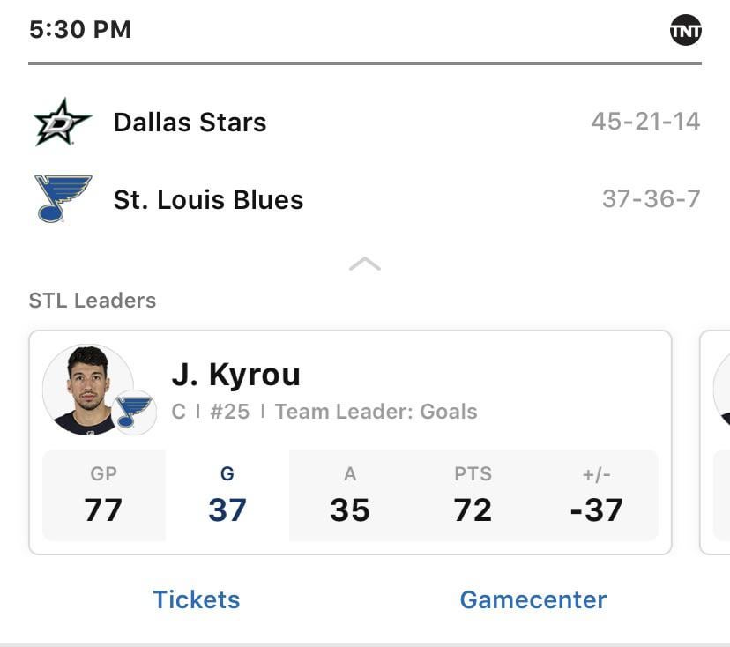Click the Blues 37-36-7 record
The image size is (730, 647).
pos(651,199)
